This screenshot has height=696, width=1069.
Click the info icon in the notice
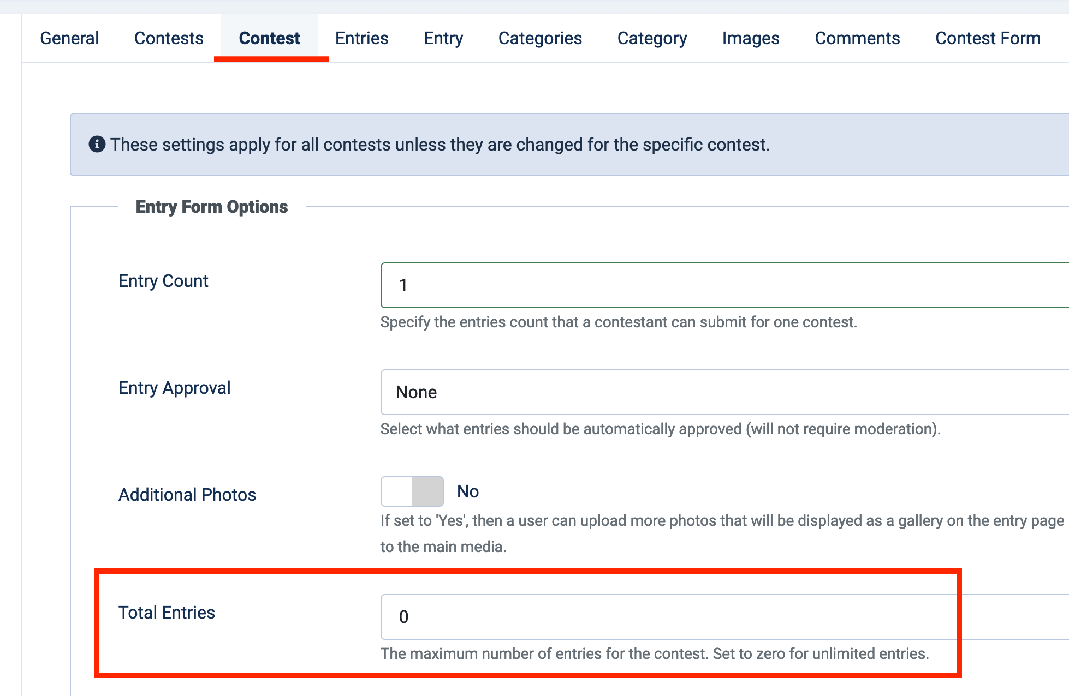[x=97, y=145]
